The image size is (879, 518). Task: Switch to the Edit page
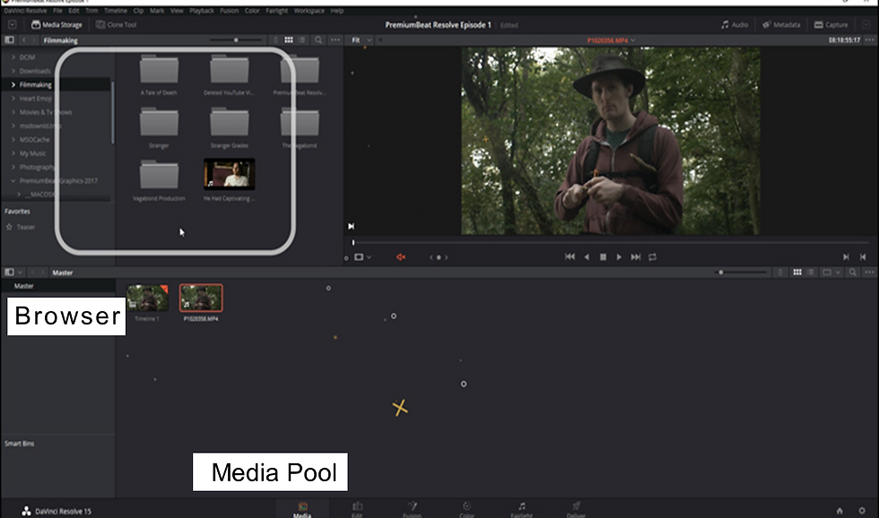(357, 509)
